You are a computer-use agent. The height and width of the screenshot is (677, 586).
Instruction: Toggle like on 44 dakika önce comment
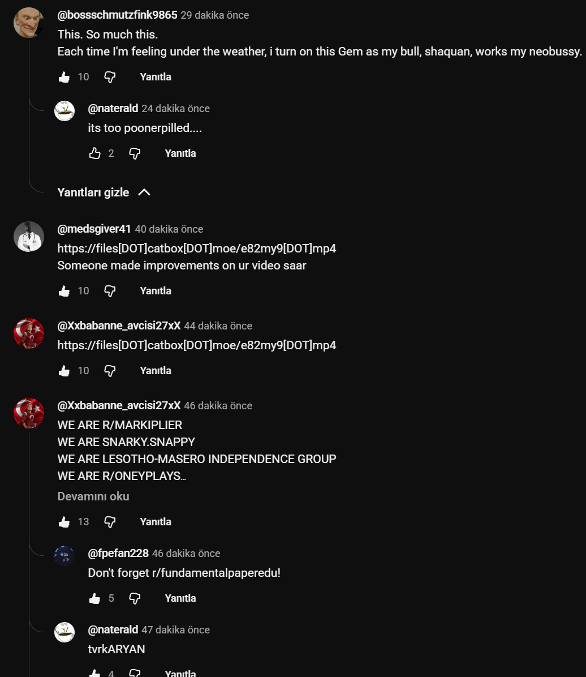tap(64, 371)
